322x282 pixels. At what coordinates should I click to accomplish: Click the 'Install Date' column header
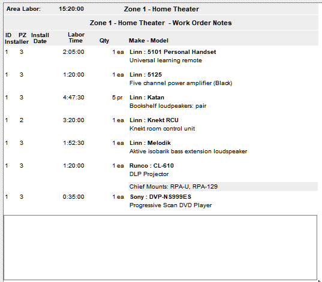coord(40,38)
